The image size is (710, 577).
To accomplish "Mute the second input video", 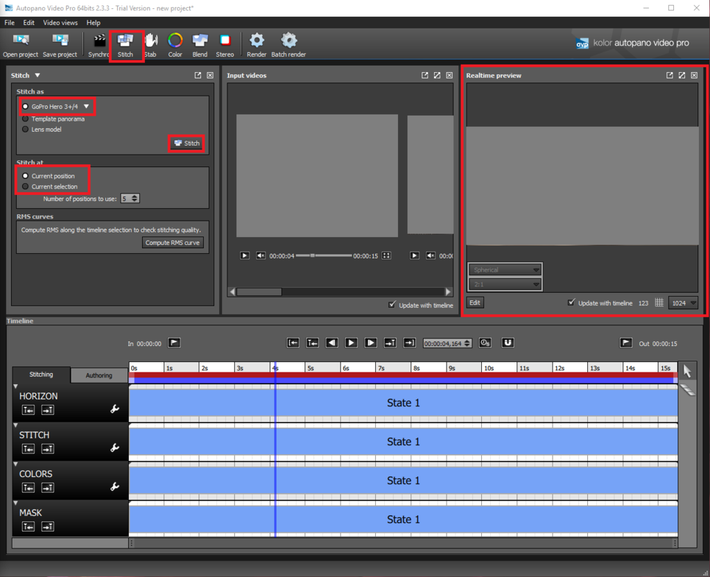I will tap(431, 255).
